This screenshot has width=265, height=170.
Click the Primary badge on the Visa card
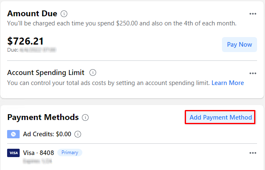(x=70, y=152)
